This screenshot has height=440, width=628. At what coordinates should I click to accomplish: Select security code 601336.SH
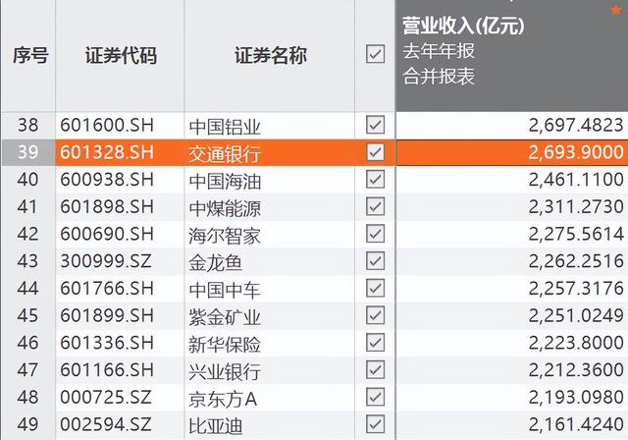click(107, 343)
